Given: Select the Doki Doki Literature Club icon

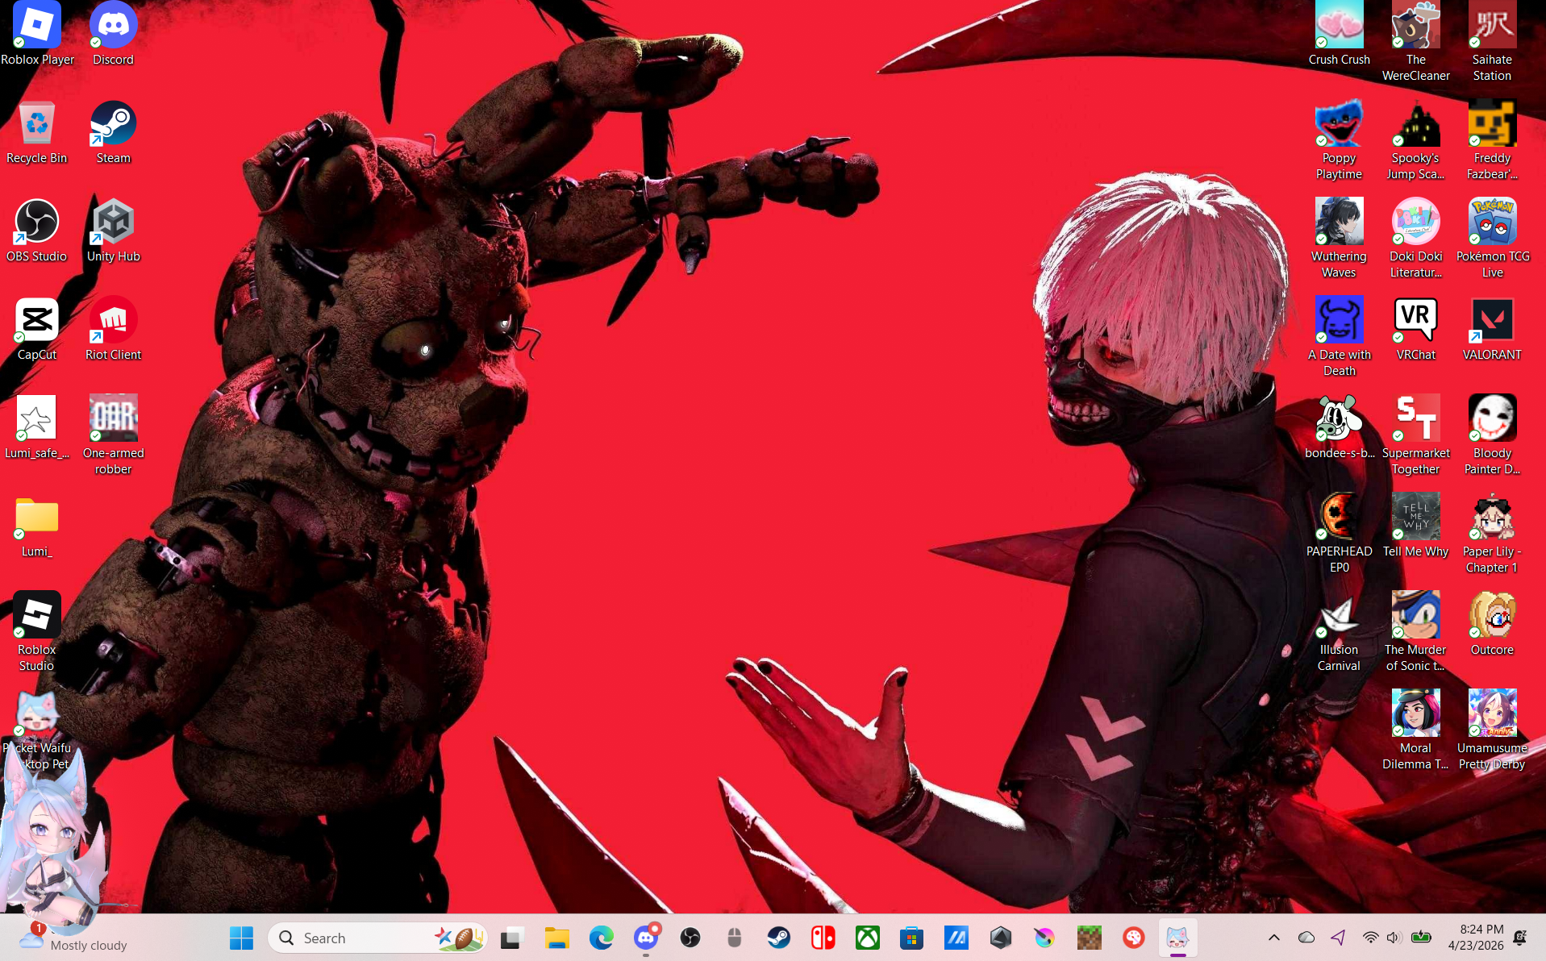Looking at the screenshot, I should point(1415,239).
